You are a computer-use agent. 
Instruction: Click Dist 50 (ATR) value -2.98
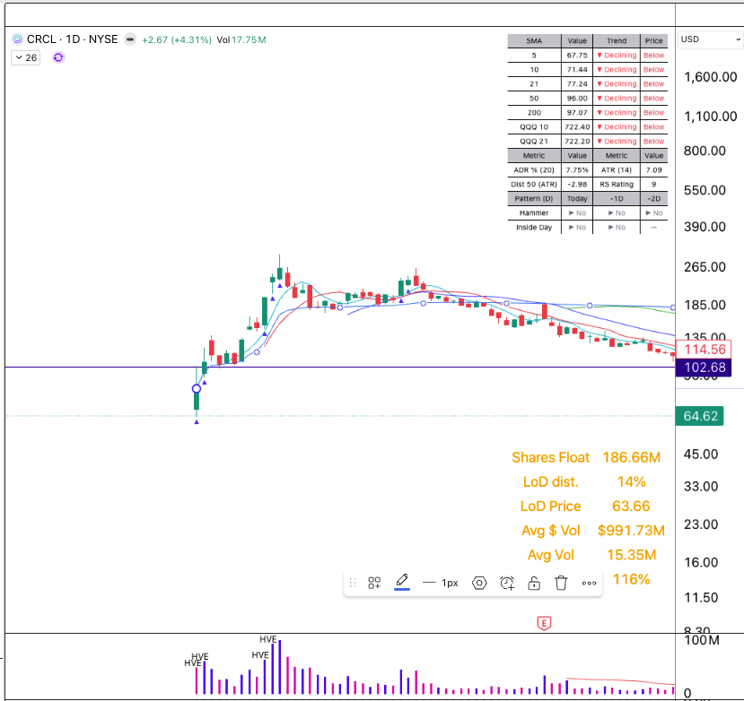pyautogui.click(x=577, y=185)
